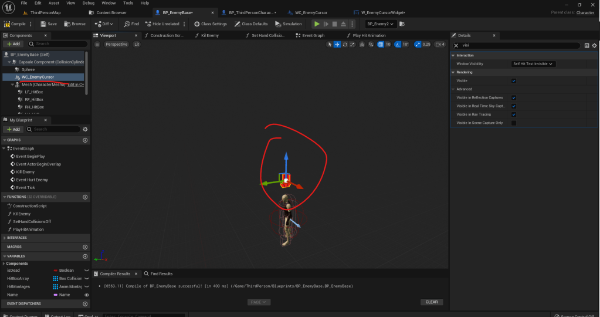Toggle Visible in Ray Tracing checkbox

(x=514, y=114)
